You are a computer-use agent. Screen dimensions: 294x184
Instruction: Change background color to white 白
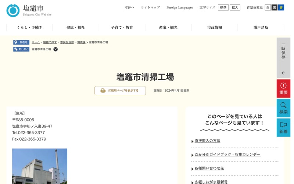click(268, 7)
